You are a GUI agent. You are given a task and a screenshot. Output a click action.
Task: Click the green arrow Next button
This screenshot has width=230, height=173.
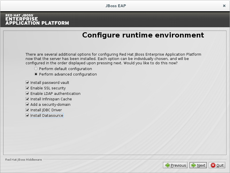coord(198,165)
